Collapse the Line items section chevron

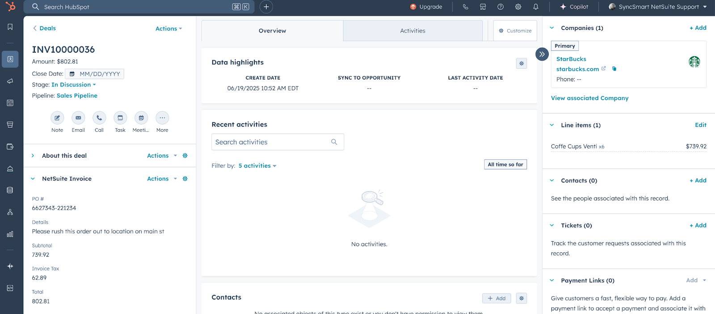552,125
